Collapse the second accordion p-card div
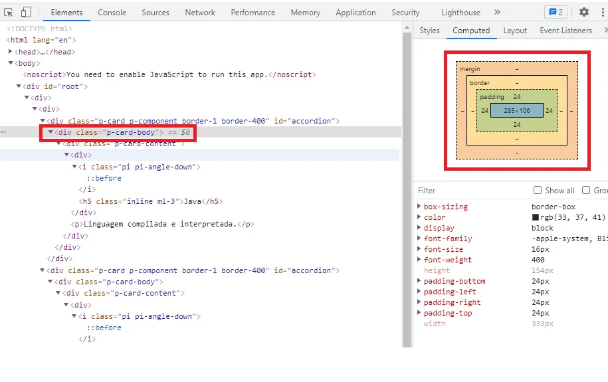The height and width of the screenshot is (382, 608). (x=43, y=270)
